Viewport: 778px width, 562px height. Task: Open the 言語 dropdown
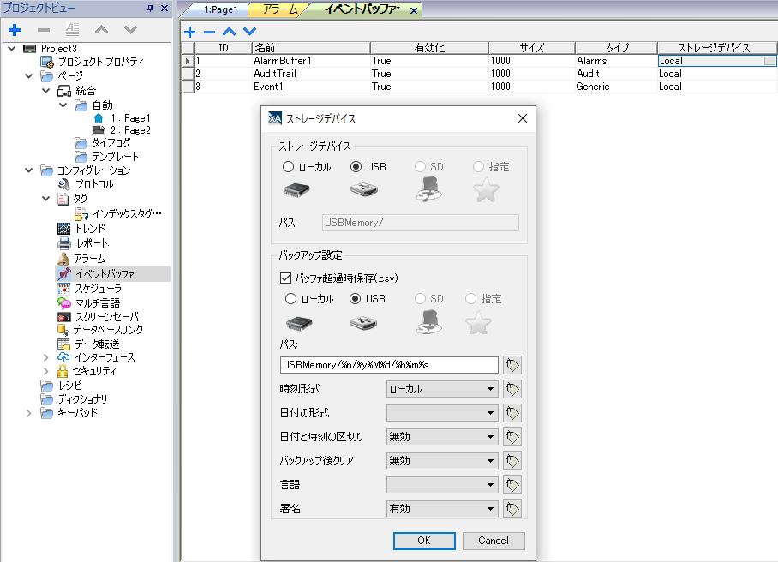pos(442,485)
